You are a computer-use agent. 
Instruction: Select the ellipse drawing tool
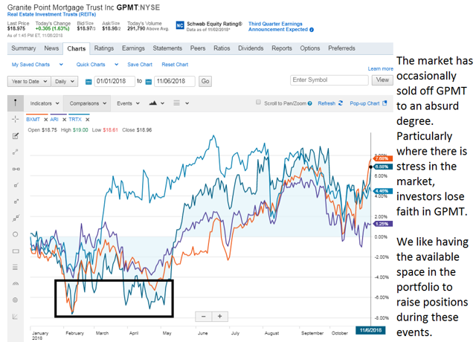(16, 234)
